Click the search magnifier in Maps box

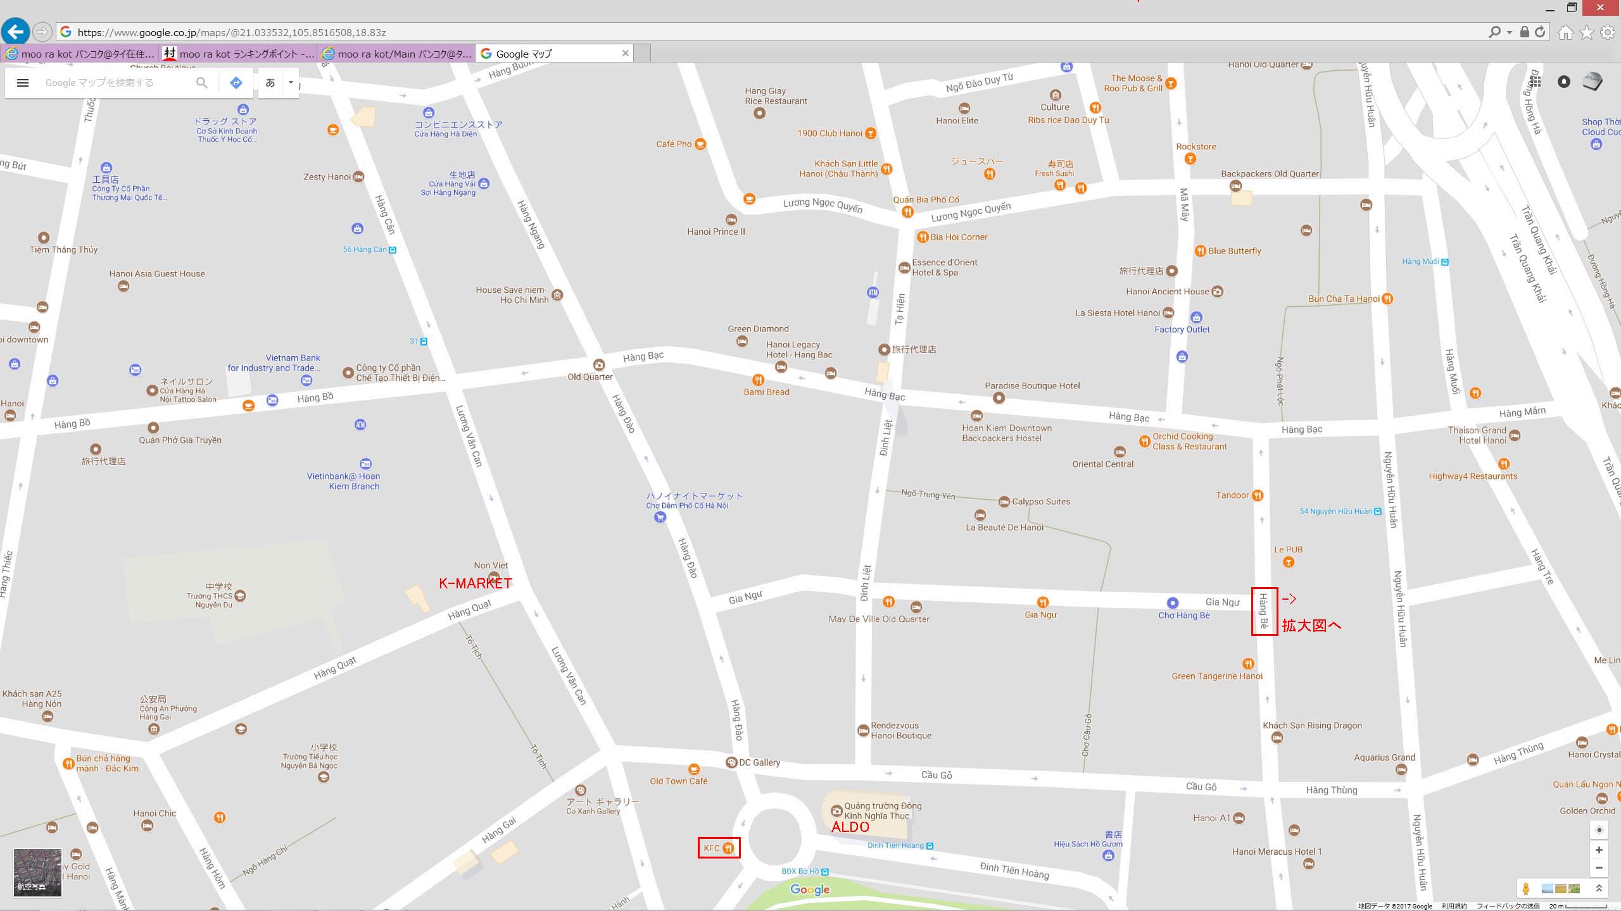tap(201, 83)
